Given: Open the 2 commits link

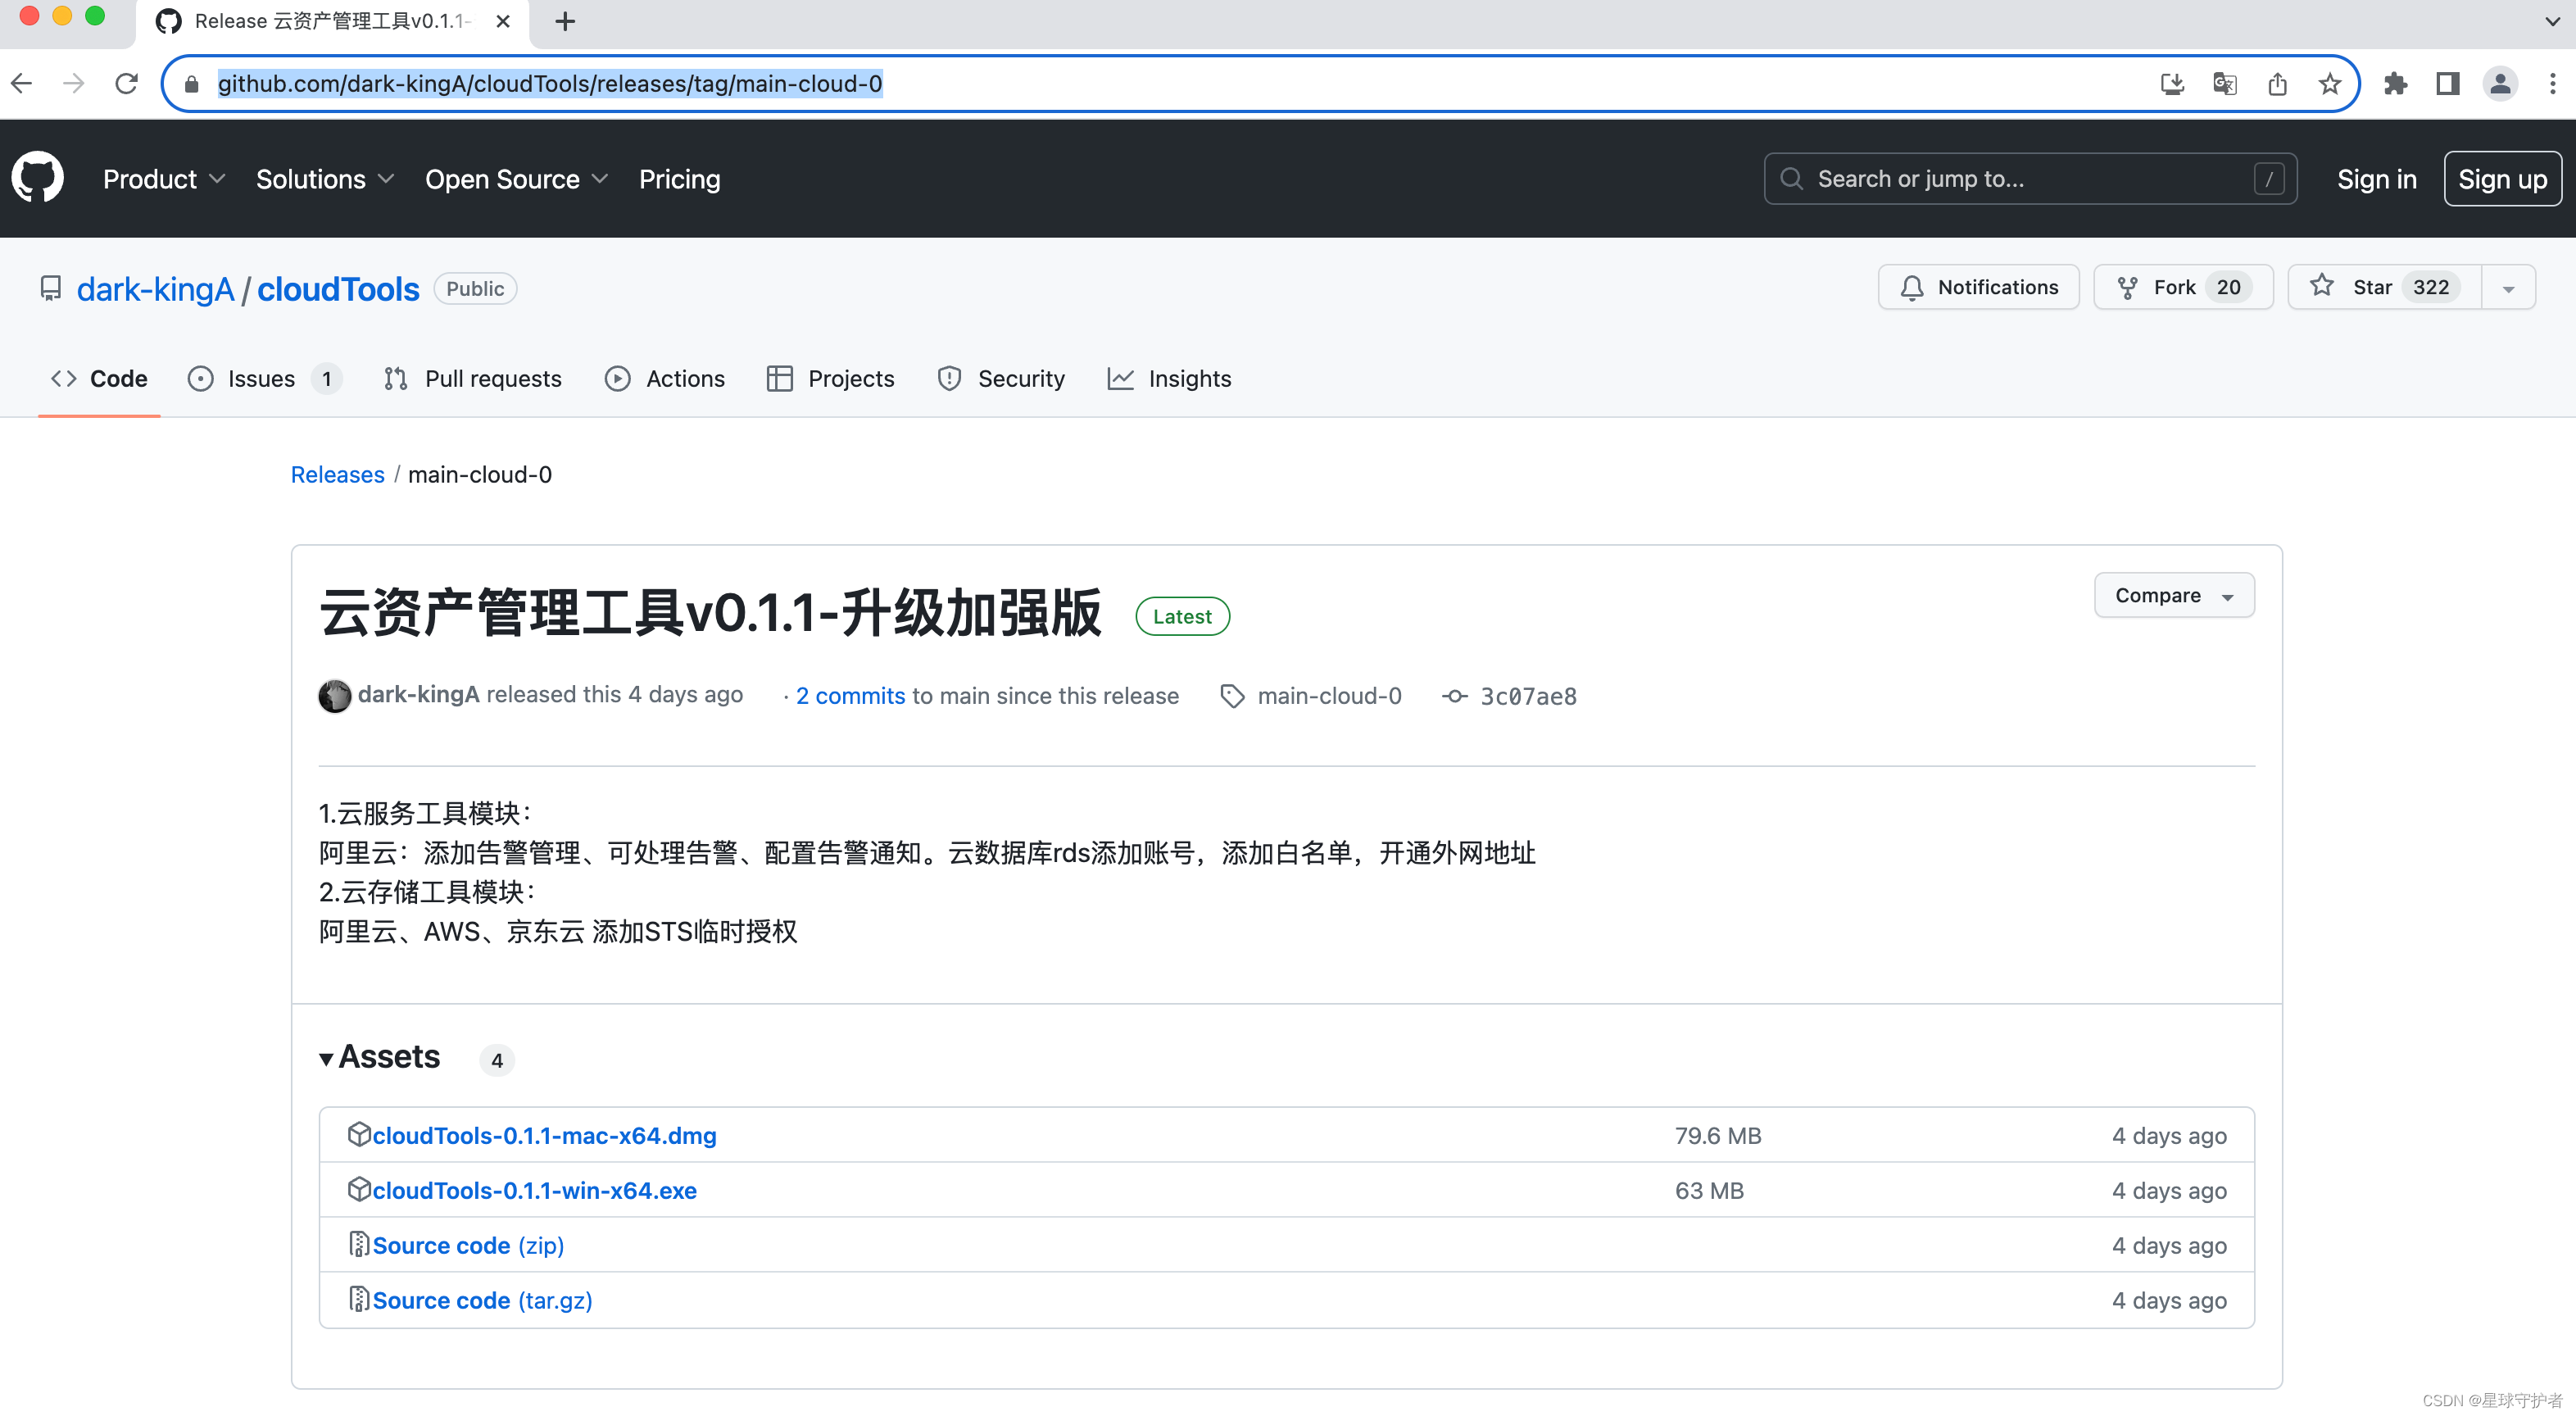Looking at the screenshot, I should (x=850, y=695).
